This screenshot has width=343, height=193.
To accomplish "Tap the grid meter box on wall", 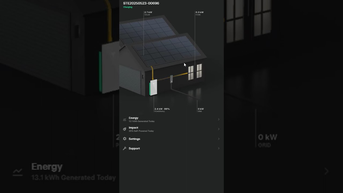I will click(x=171, y=79).
